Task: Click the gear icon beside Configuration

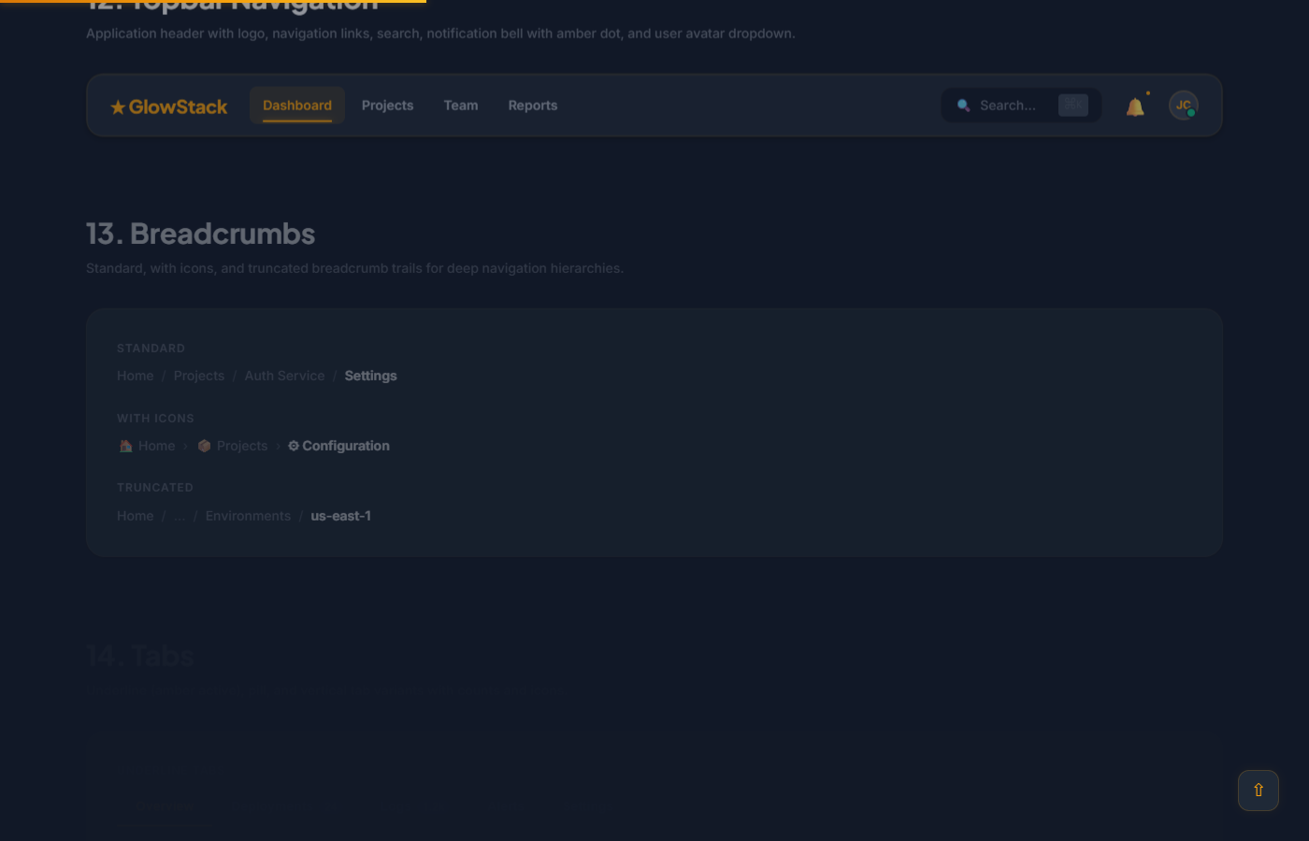Action: (x=294, y=447)
